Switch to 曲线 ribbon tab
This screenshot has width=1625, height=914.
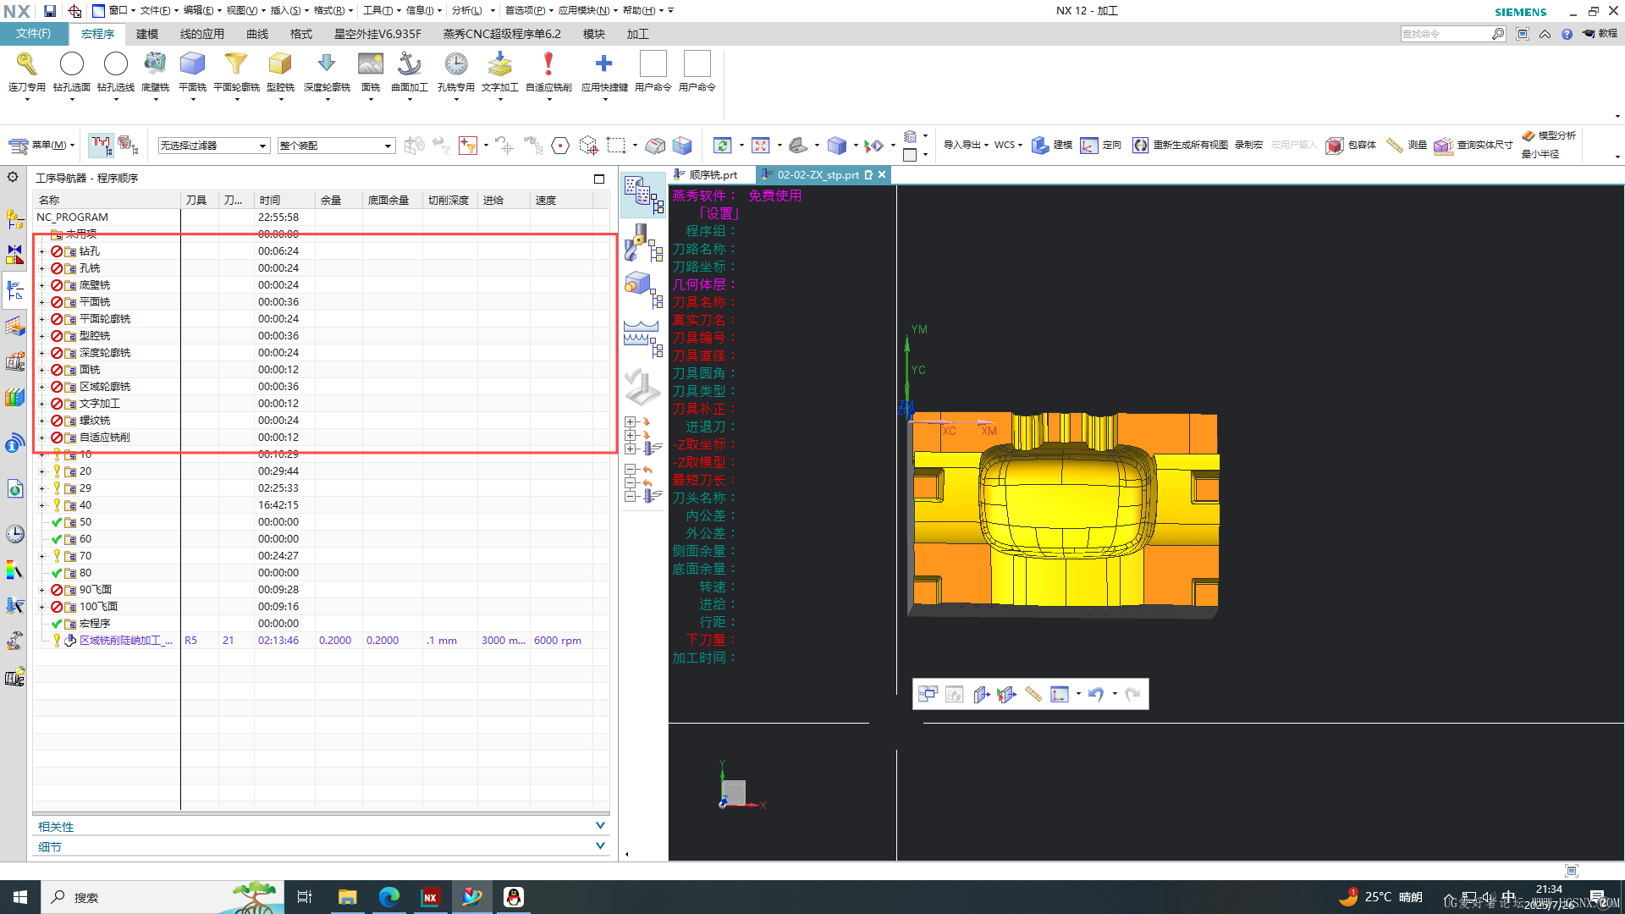pyautogui.click(x=257, y=34)
